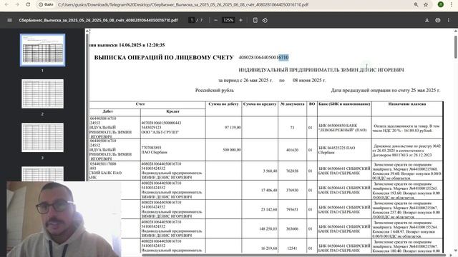
Task: Click document number 376930
Action: pos(292,190)
